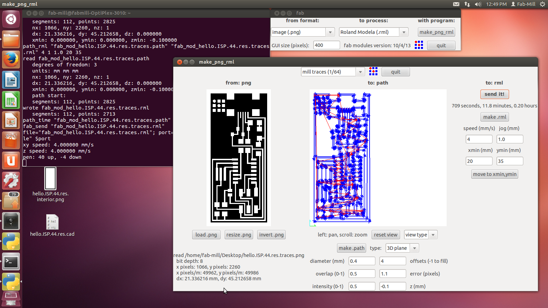Screen dimensions: 548x308
Task: Open the sound volume indicator menu
Action: tap(478, 4)
